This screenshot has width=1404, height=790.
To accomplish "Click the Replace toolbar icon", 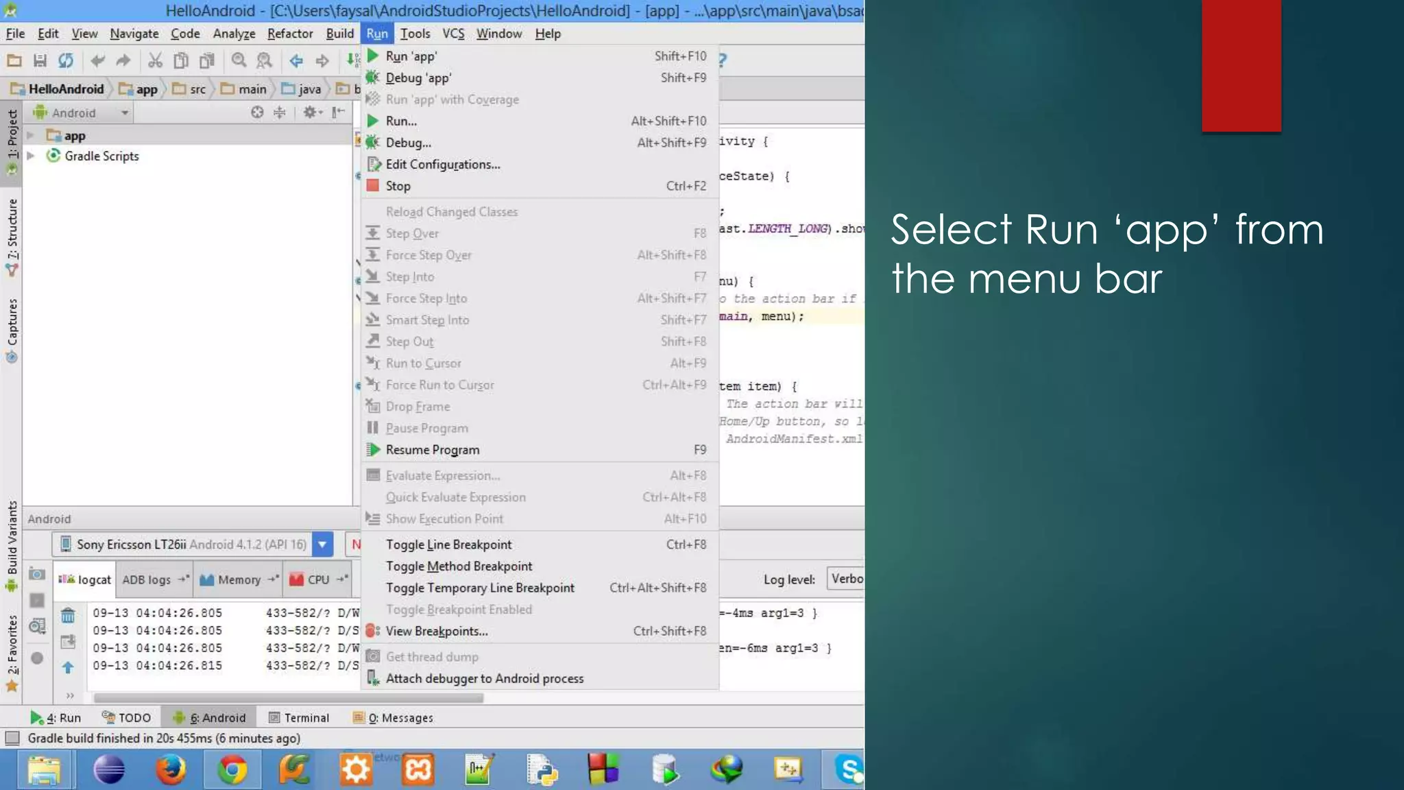I will coord(264,60).
